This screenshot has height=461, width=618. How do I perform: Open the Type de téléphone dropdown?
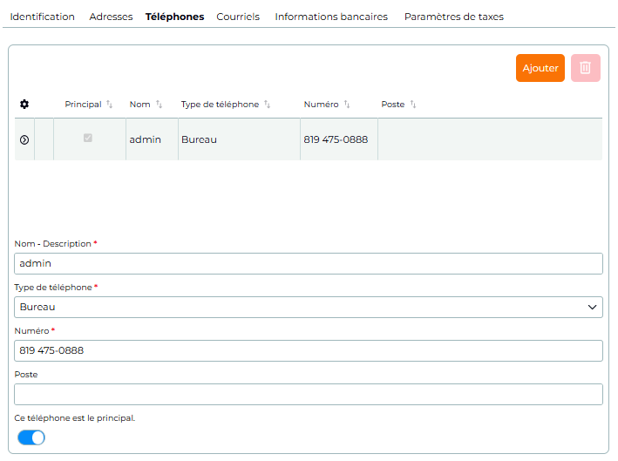click(309, 307)
